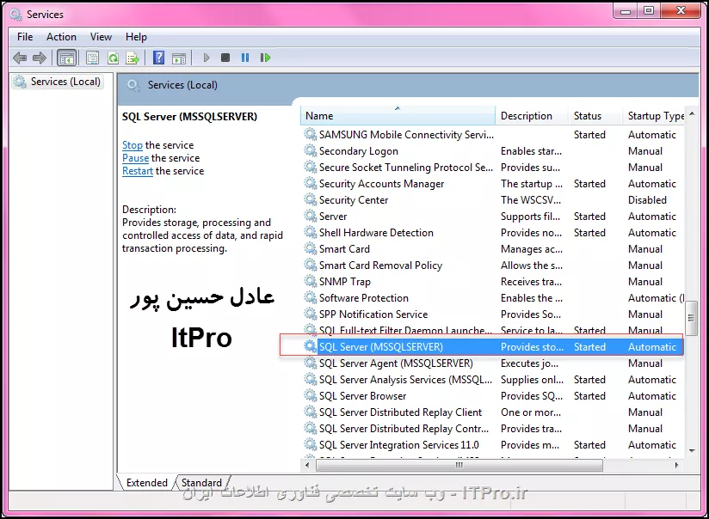Click the vertical scrollbar up arrow
This screenshot has width=709, height=519.
tap(692, 113)
